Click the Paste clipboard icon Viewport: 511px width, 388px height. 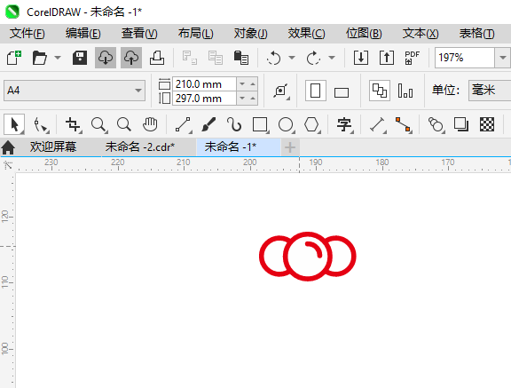tap(240, 58)
